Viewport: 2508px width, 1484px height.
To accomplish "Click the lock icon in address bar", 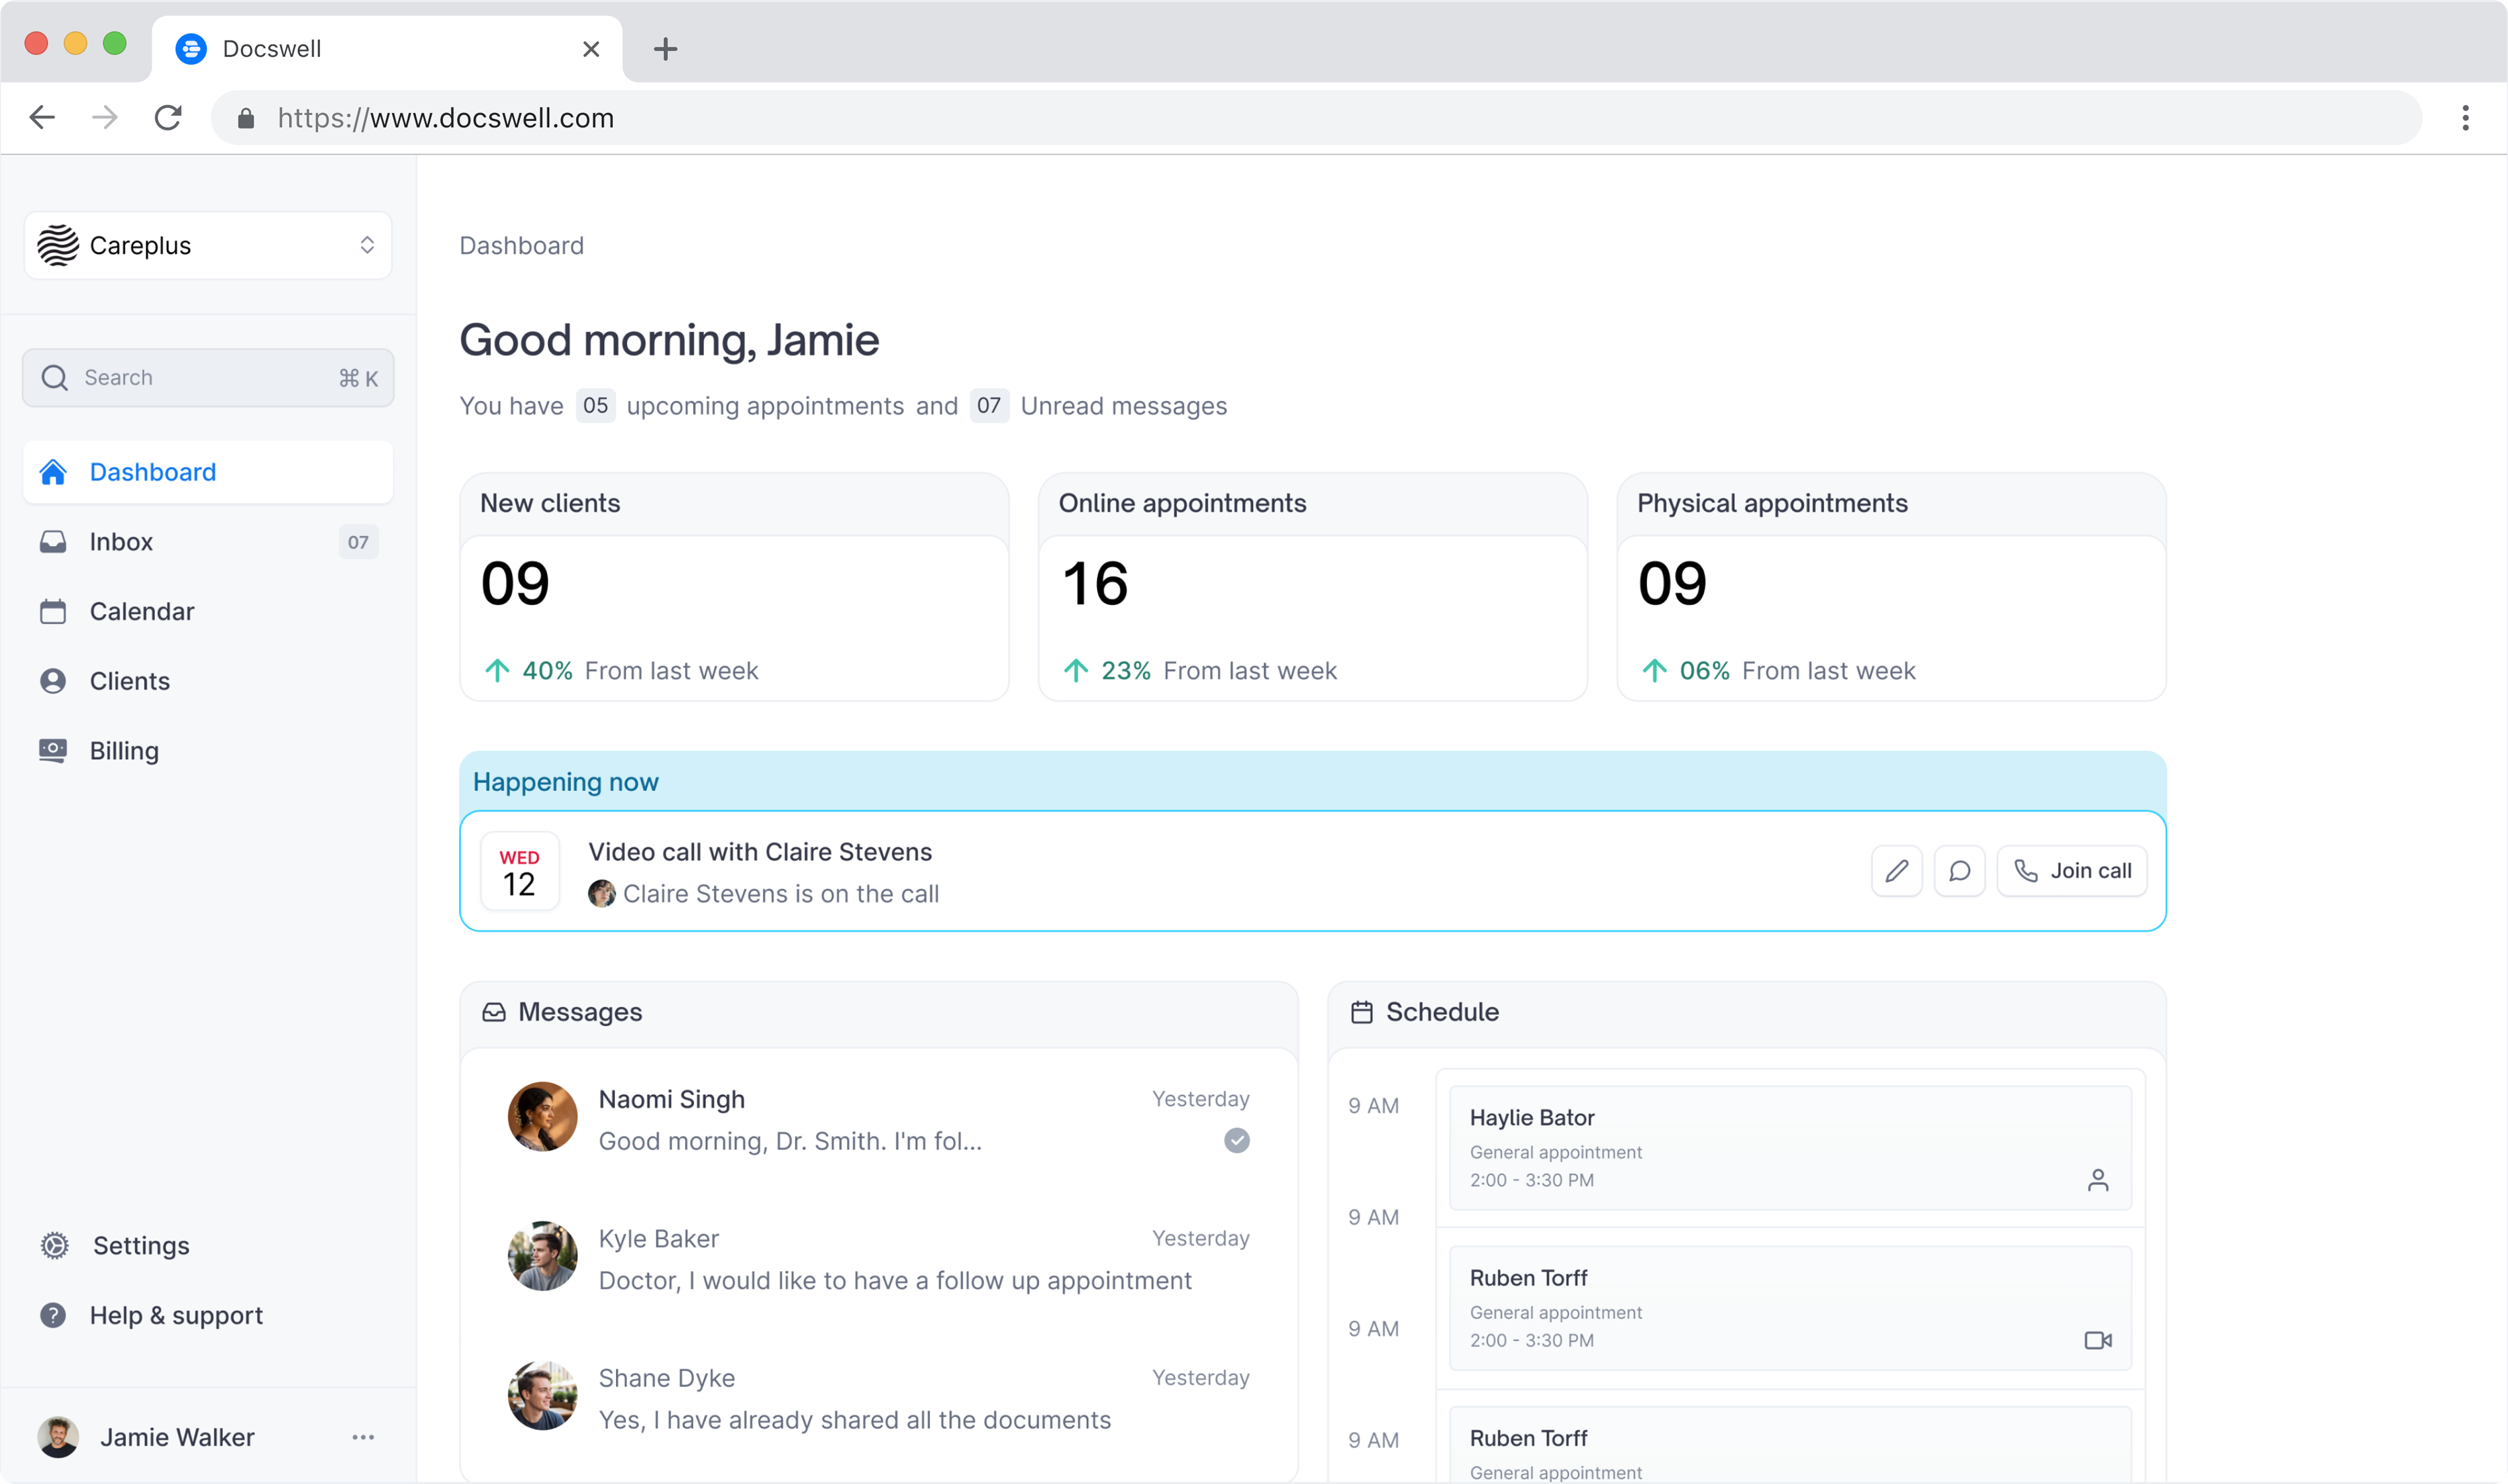I will 246,118.
